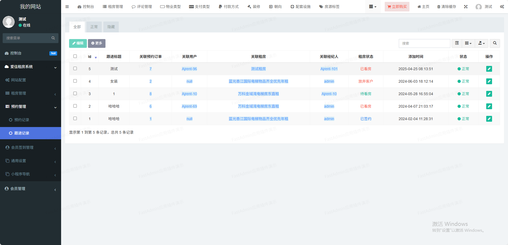
Task: Open the columns visibility dropdown
Action: (468, 43)
